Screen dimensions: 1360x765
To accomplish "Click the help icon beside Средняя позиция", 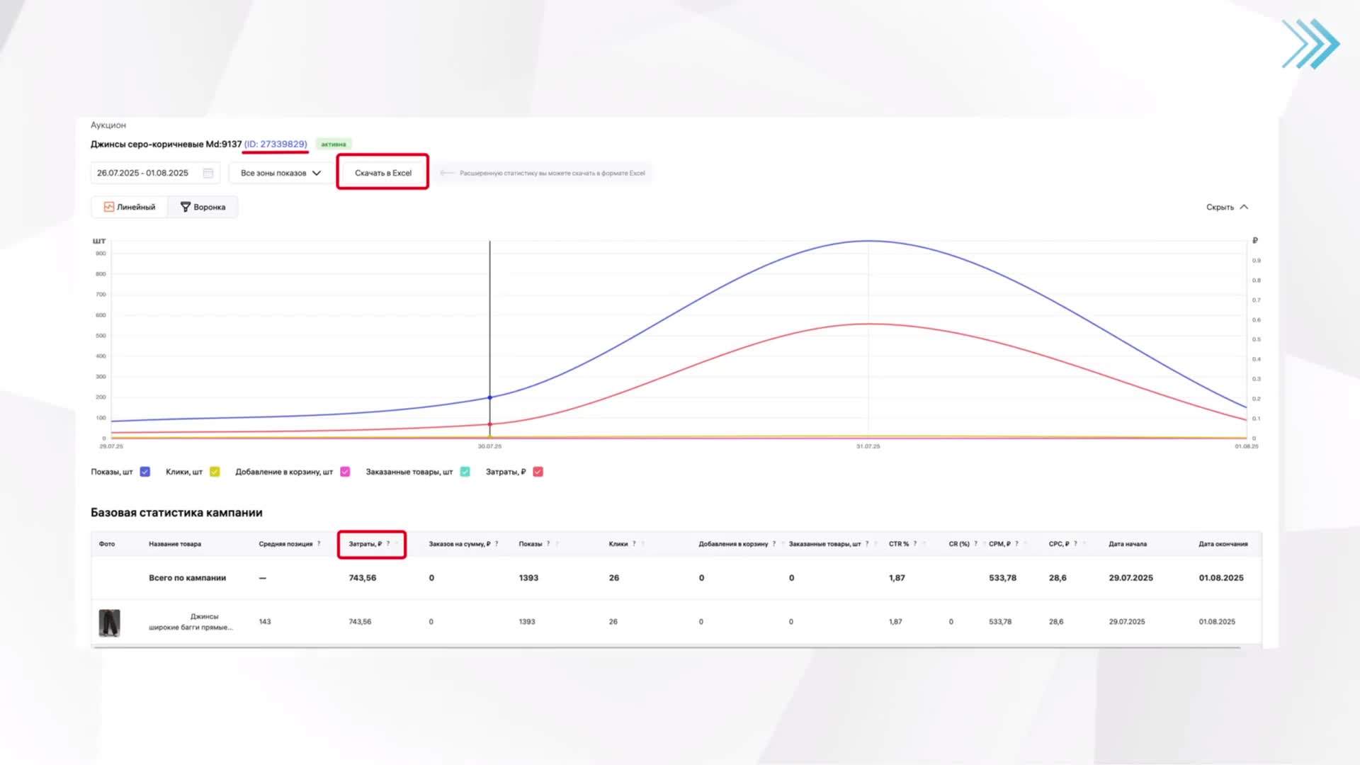I will 319,544.
